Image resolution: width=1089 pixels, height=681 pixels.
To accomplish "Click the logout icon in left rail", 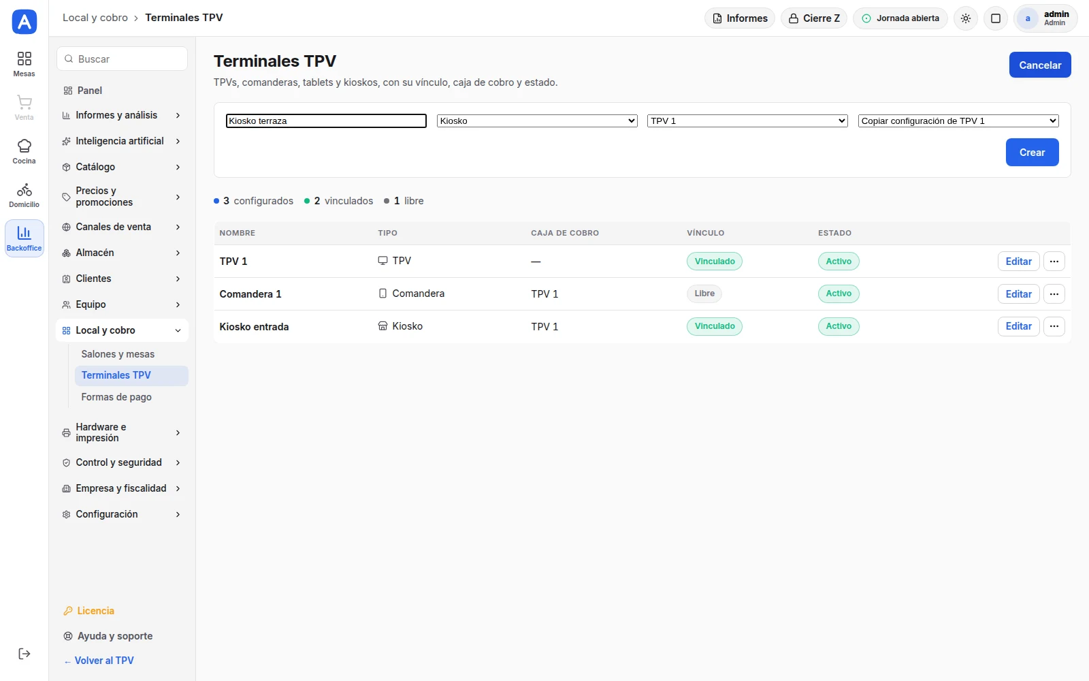I will coord(24,654).
